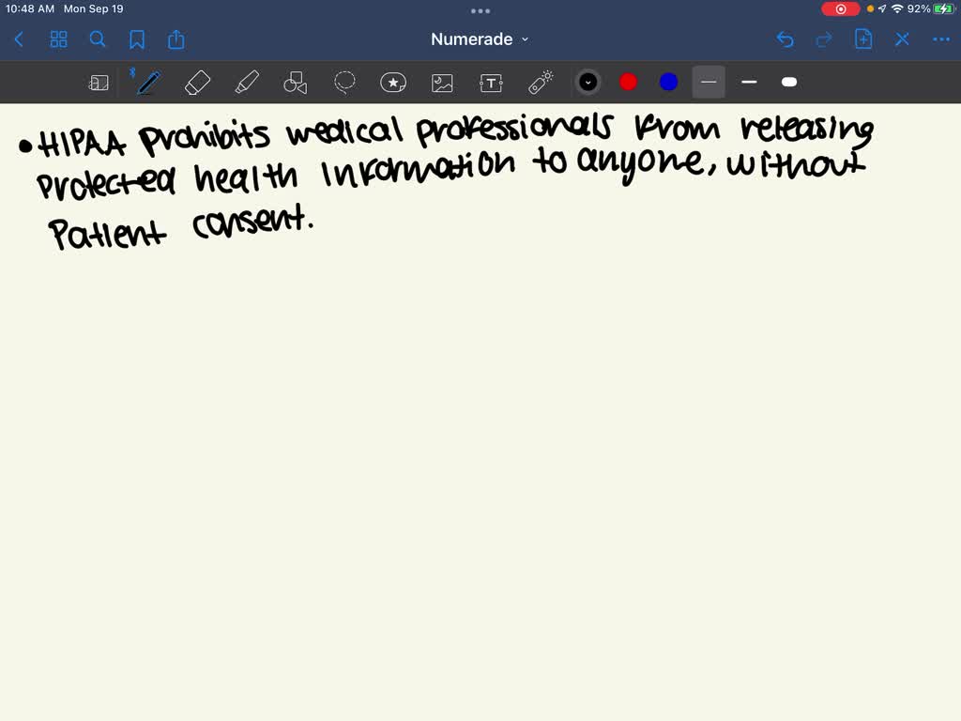
Task: Select the Highlighter tool
Action: tap(247, 83)
